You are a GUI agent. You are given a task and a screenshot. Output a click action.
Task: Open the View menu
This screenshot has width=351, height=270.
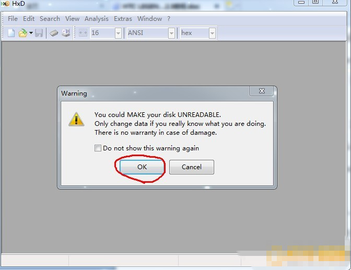[72, 19]
